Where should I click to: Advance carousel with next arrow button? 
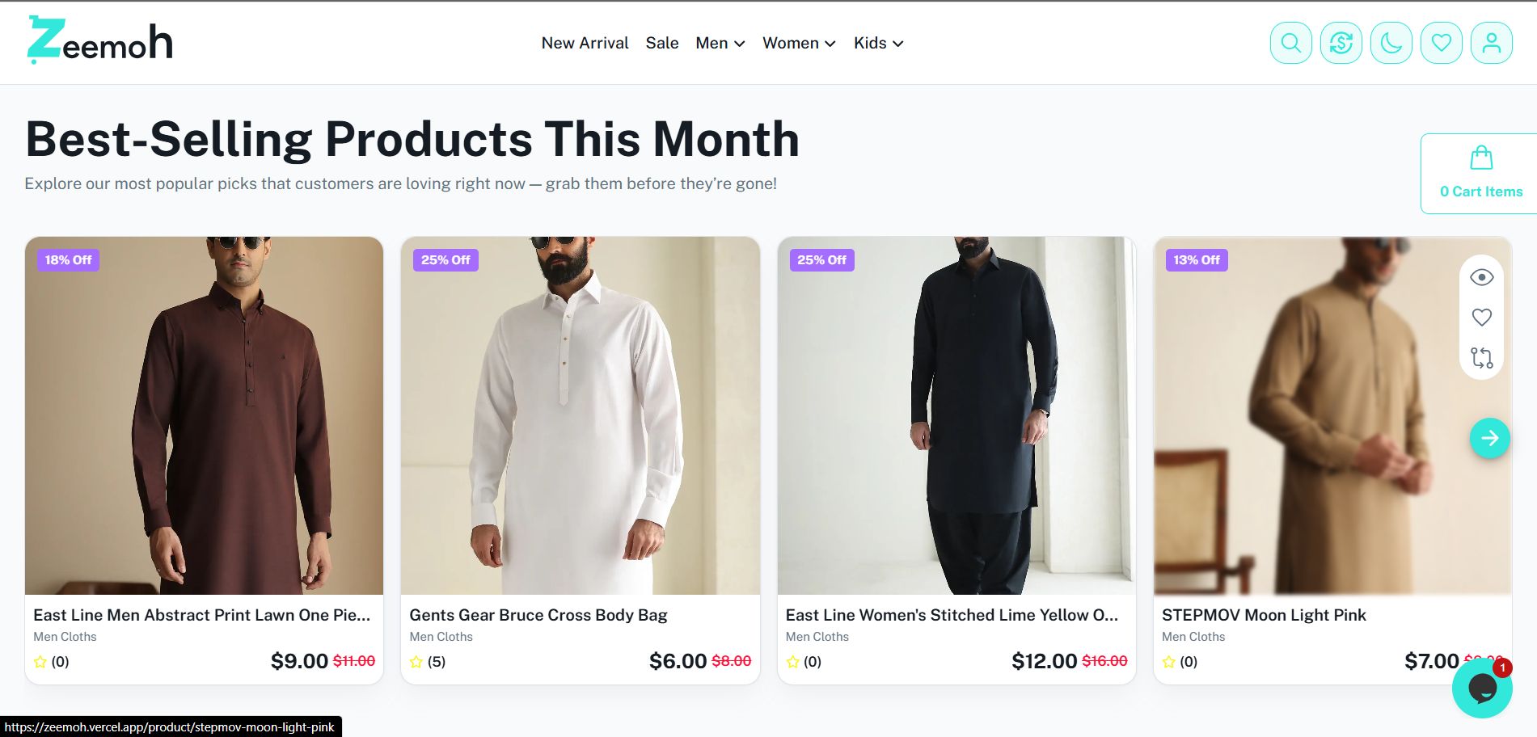(x=1489, y=438)
